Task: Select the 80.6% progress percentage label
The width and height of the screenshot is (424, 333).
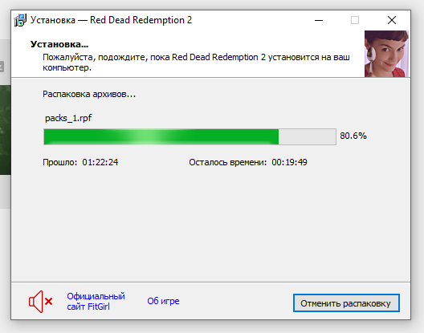Action: click(353, 136)
